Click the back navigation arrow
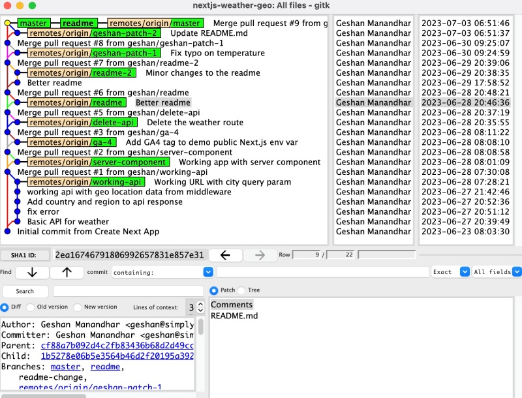The image size is (522, 398). tap(226, 255)
